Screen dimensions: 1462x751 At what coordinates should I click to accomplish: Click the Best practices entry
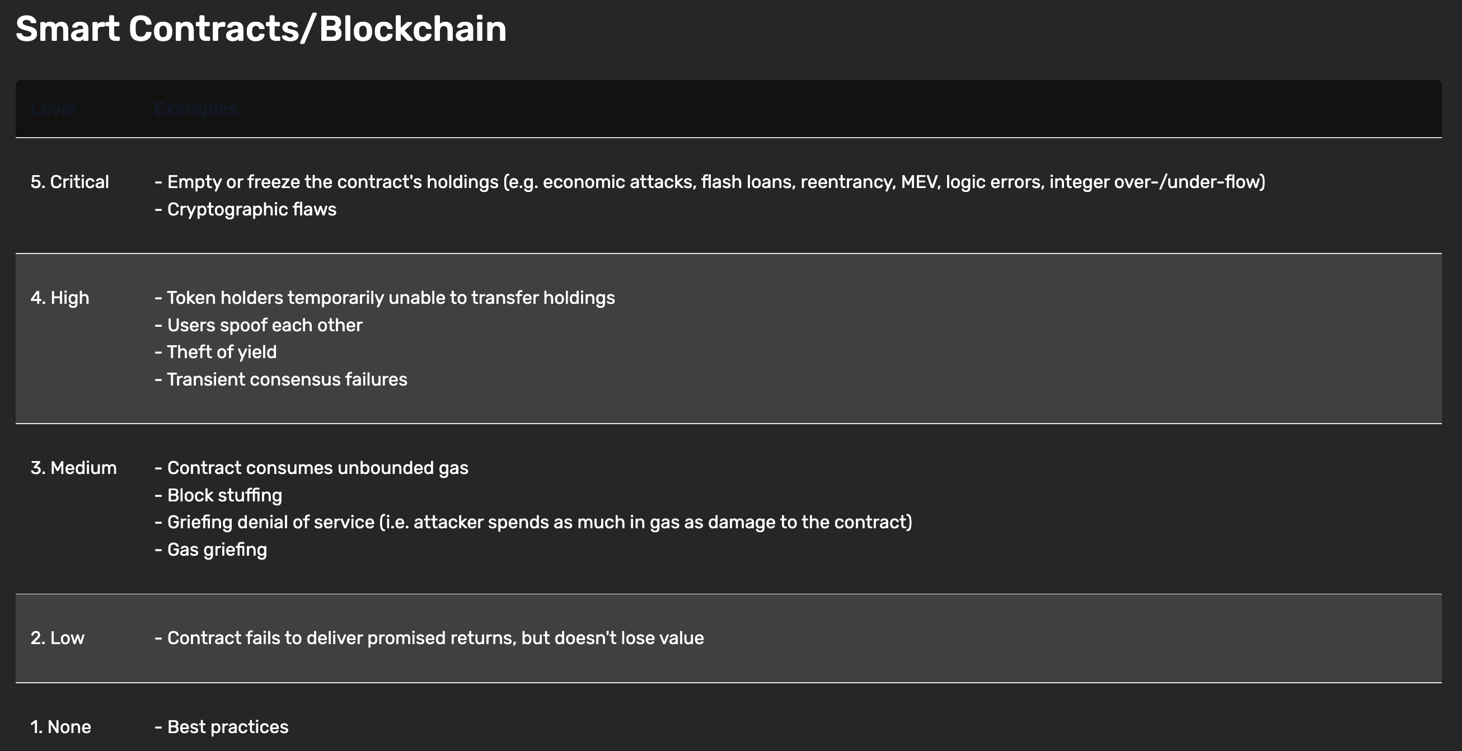(221, 726)
